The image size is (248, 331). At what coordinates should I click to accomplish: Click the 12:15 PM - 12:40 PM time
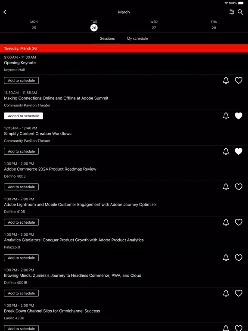click(x=21, y=128)
